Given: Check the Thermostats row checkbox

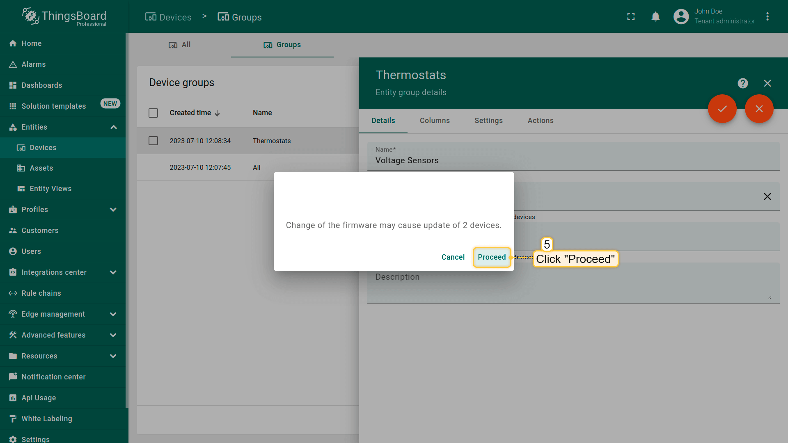Looking at the screenshot, I should point(153,141).
